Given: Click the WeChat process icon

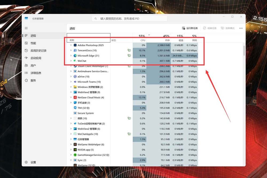Looking at the screenshot, I should (x=75, y=61).
